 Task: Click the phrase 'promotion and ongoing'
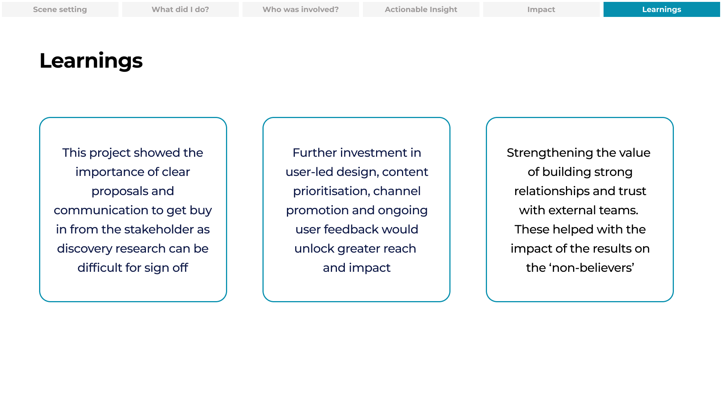click(357, 210)
